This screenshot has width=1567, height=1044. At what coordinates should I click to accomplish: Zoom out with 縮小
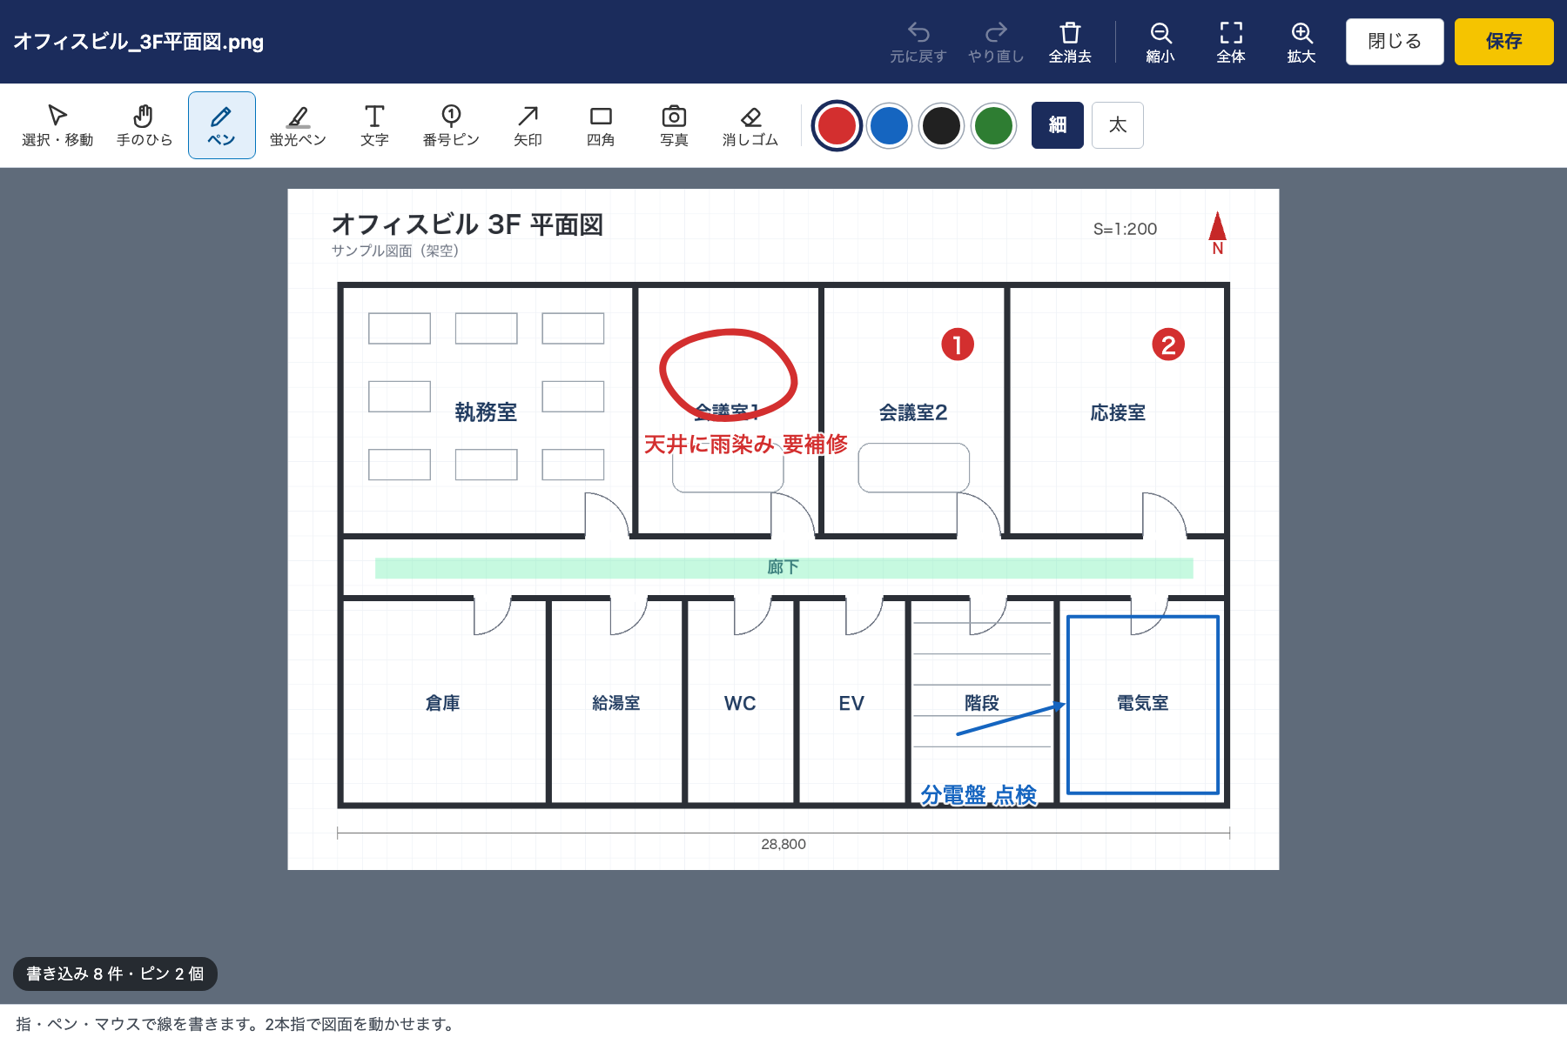pos(1160,42)
